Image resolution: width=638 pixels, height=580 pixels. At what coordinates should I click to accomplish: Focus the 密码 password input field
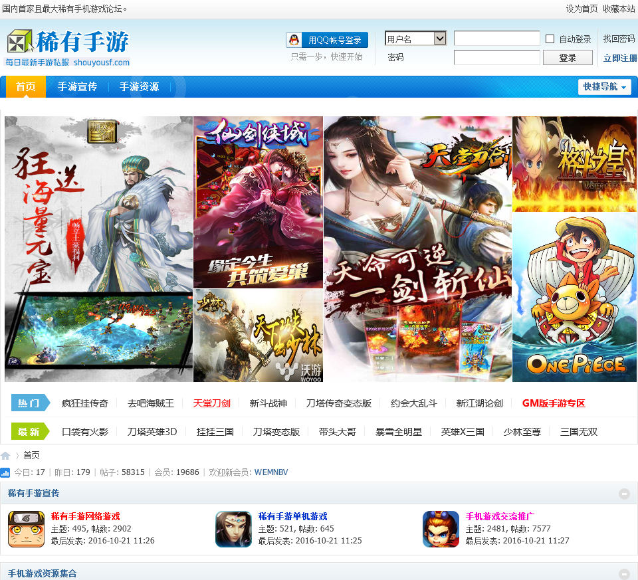(x=497, y=58)
